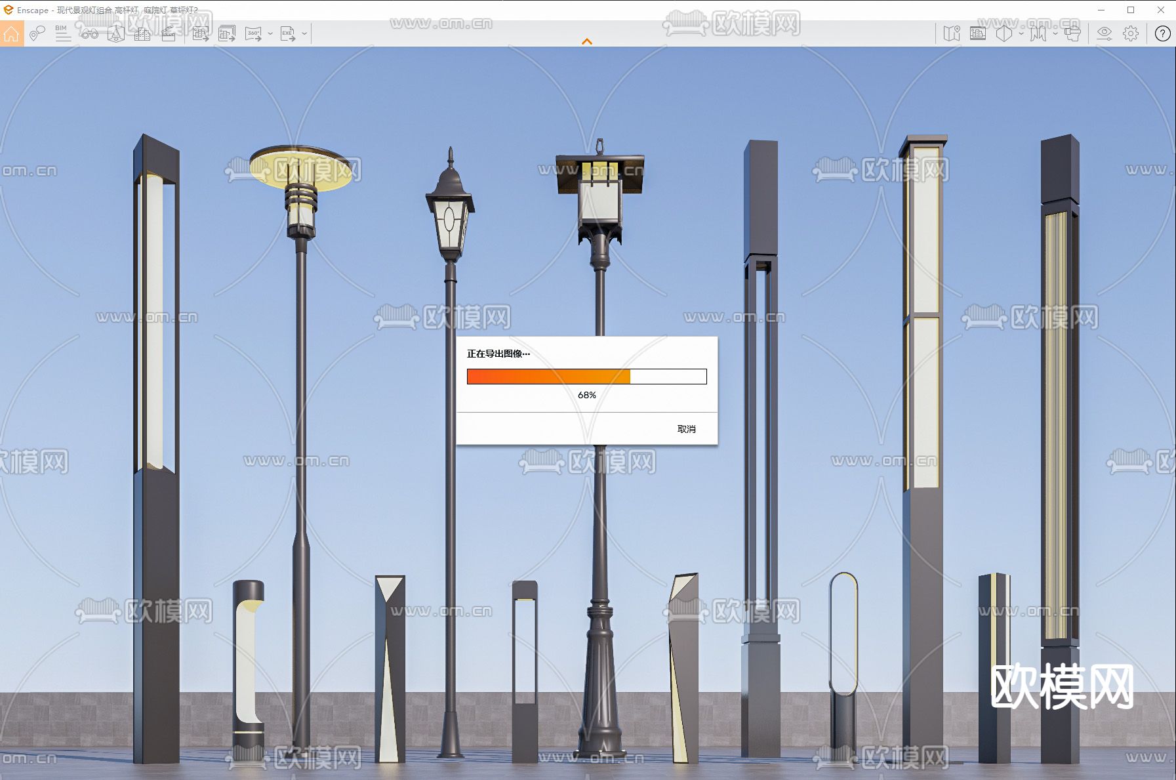1176x780 pixels.
Task: Click 取消 to cancel the image export
Action: click(686, 429)
